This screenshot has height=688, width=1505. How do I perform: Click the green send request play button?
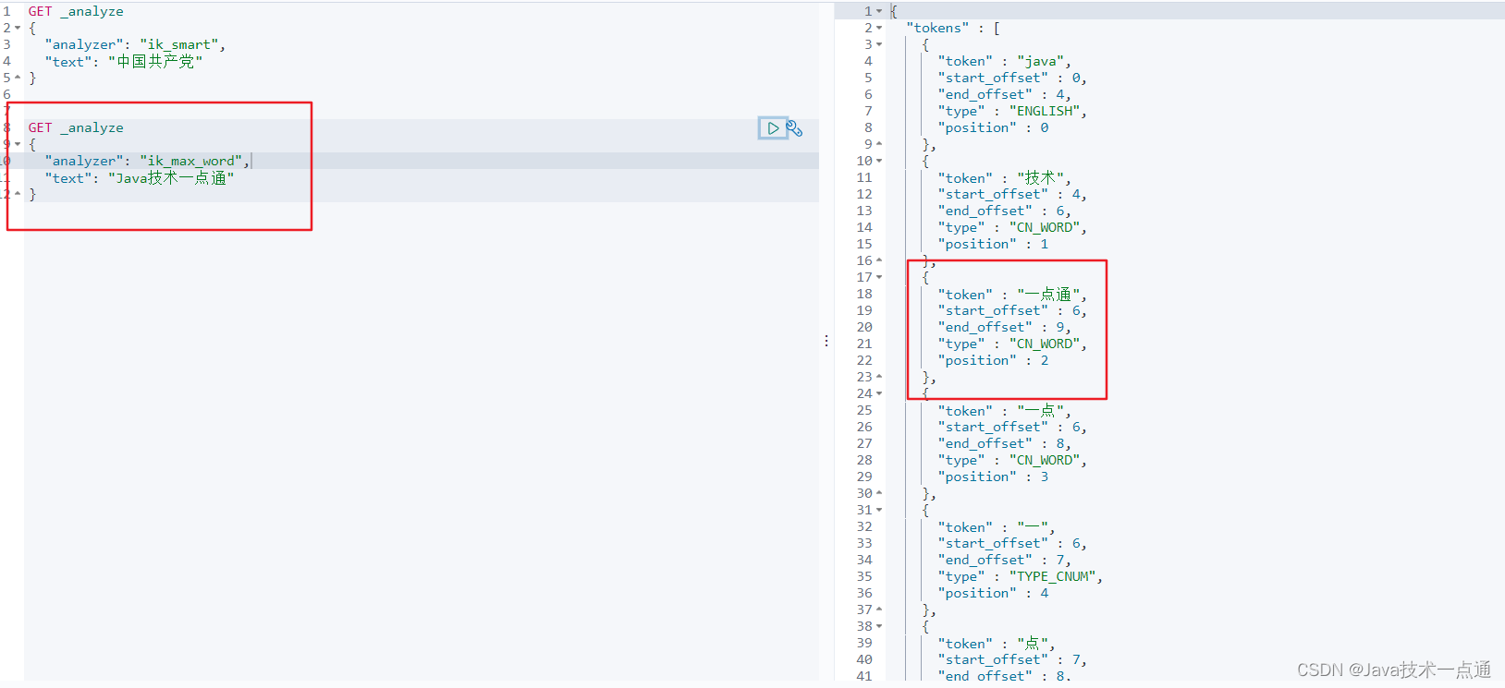(x=773, y=128)
